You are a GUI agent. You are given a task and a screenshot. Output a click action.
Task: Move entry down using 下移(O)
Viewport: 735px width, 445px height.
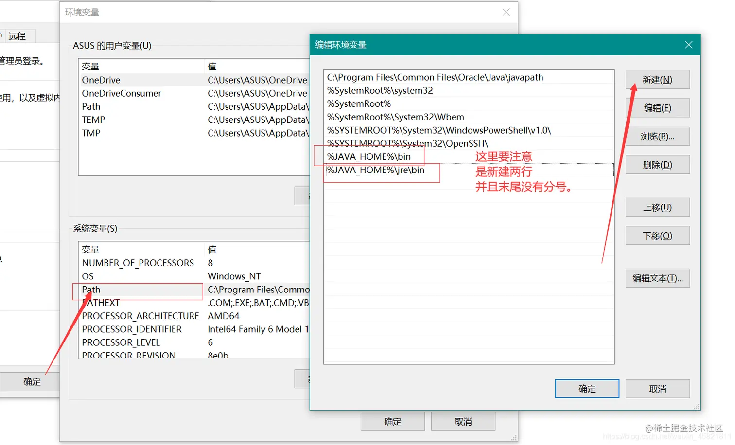[657, 235]
